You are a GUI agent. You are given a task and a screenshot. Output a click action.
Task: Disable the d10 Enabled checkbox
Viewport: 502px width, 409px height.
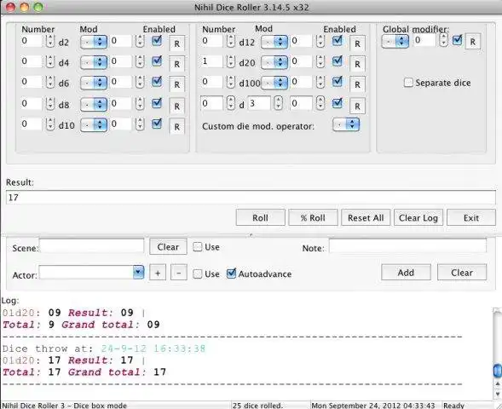click(x=157, y=124)
